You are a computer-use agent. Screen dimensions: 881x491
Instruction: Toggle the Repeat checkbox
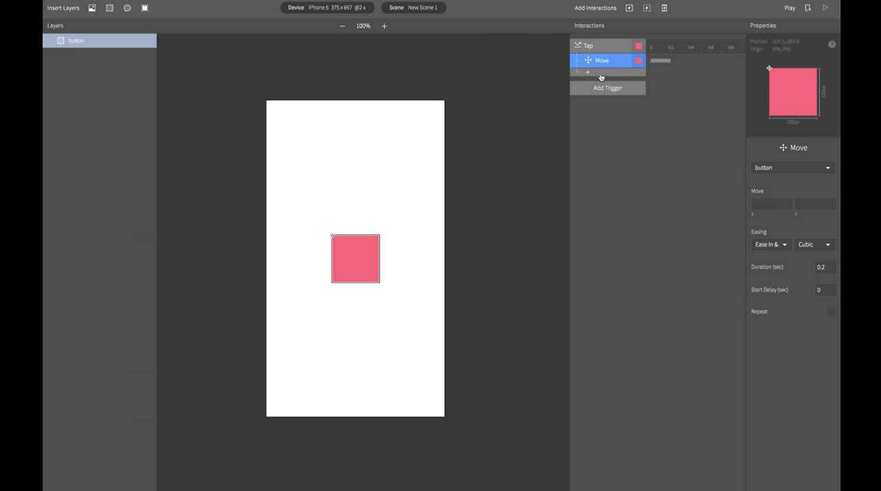pyautogui.click(x=831, y=312)
